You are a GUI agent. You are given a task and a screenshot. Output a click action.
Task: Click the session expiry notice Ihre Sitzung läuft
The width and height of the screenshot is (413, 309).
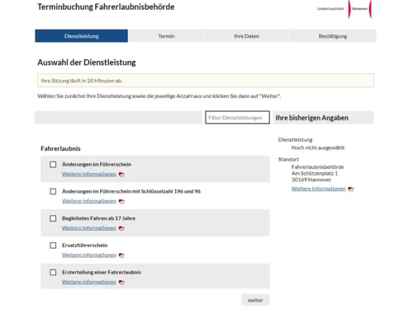206,81
